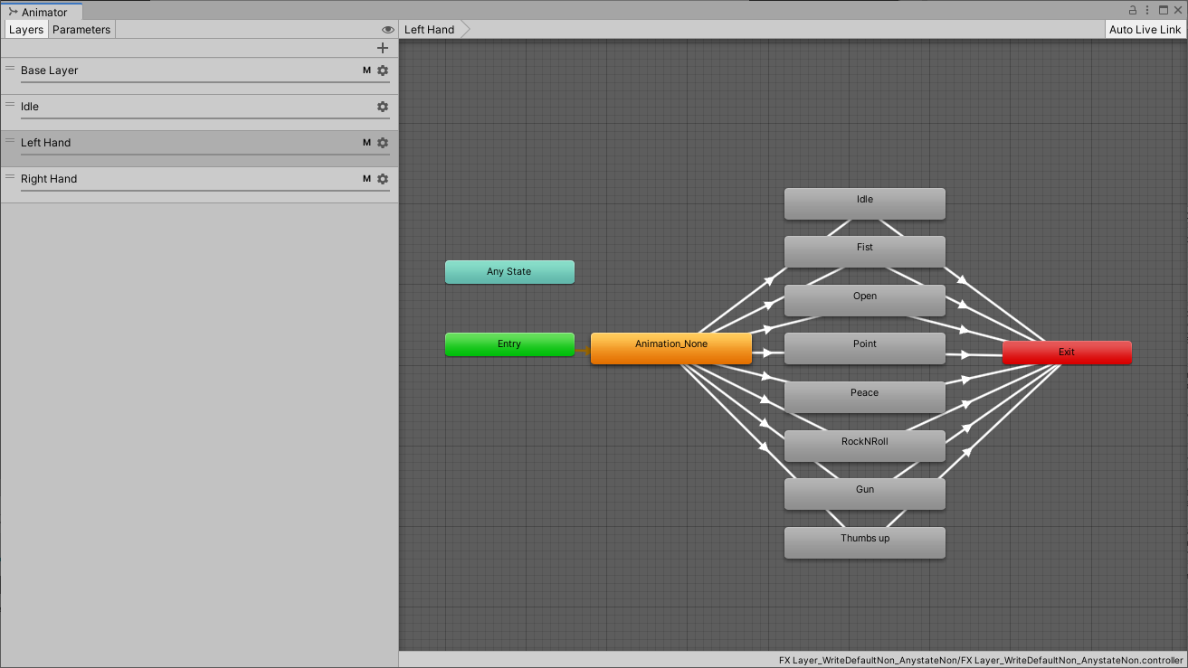This screenshot has height=668, width=1188.
Task: Open Idle layer settings gear
Action: pos(383,107)
